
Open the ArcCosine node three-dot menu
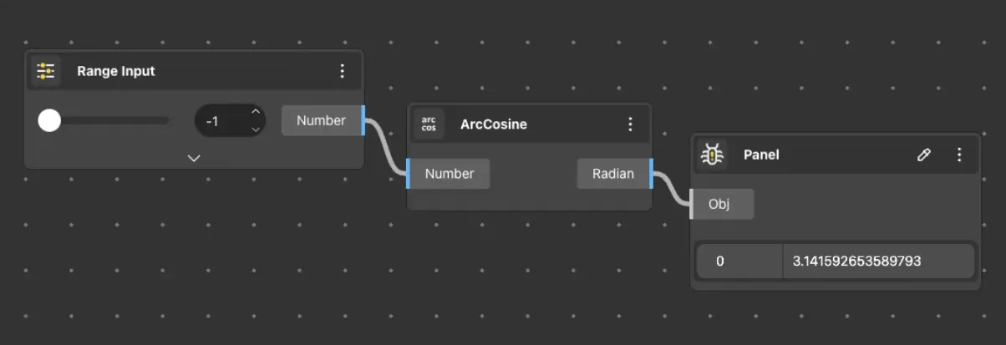631,124
